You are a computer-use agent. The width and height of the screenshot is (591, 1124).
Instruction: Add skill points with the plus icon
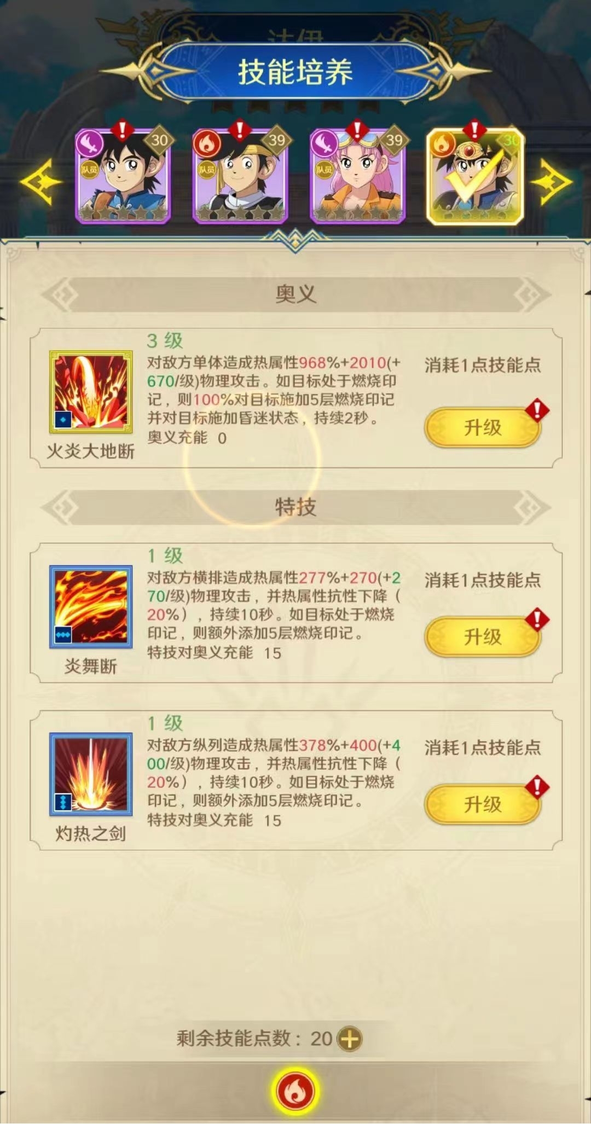click(x=349, y=1038)
